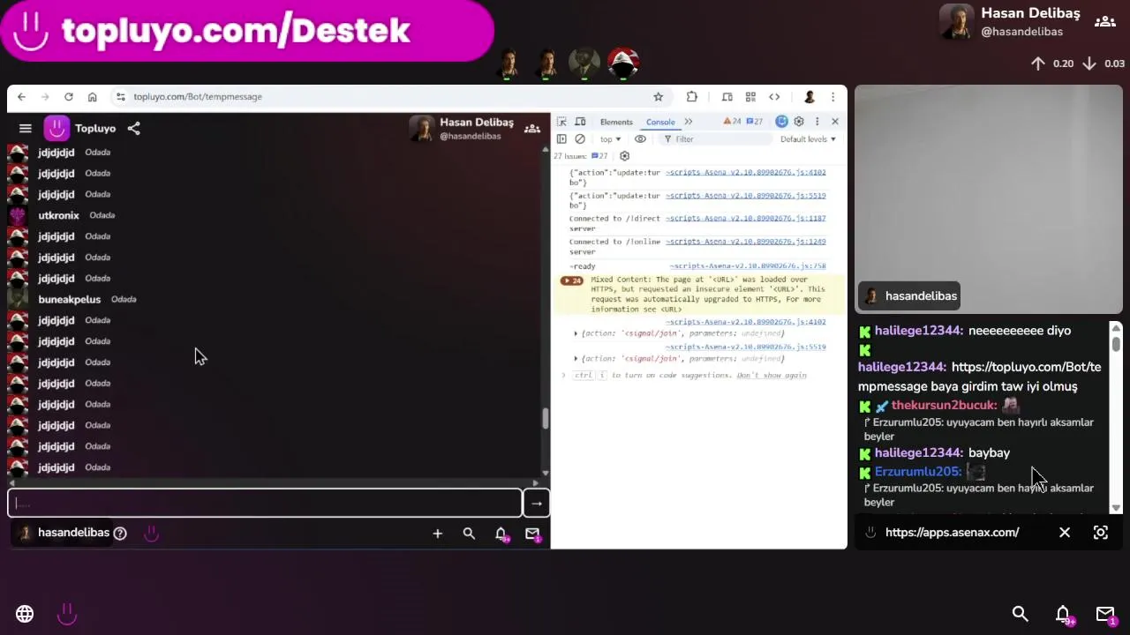This screenshot has height=635, width=1130.
Task: Click the address bar URL
Action: tap(198, 97)
